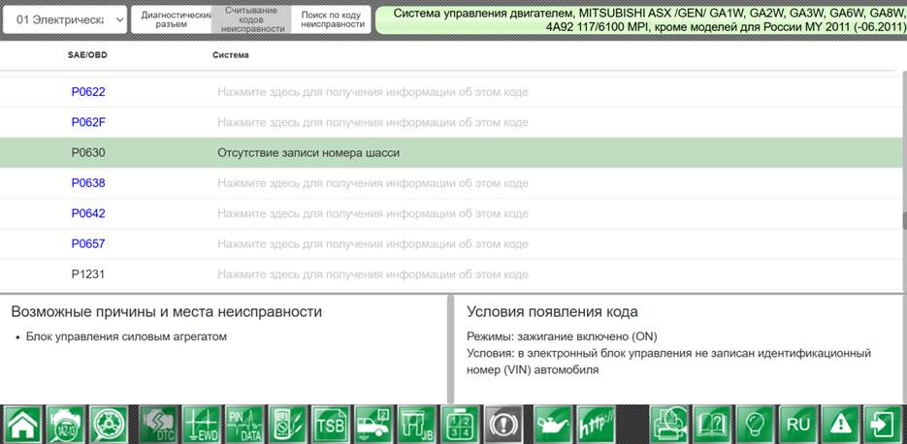
Task: Expand the '01 Электрическа' dropdown
Action: click(65, 19)
